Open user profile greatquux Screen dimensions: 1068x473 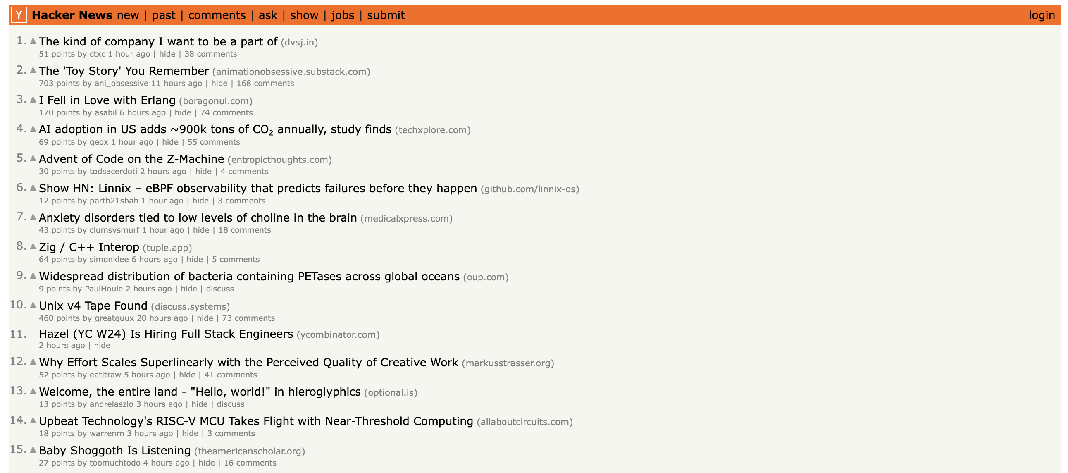[114, 318]
